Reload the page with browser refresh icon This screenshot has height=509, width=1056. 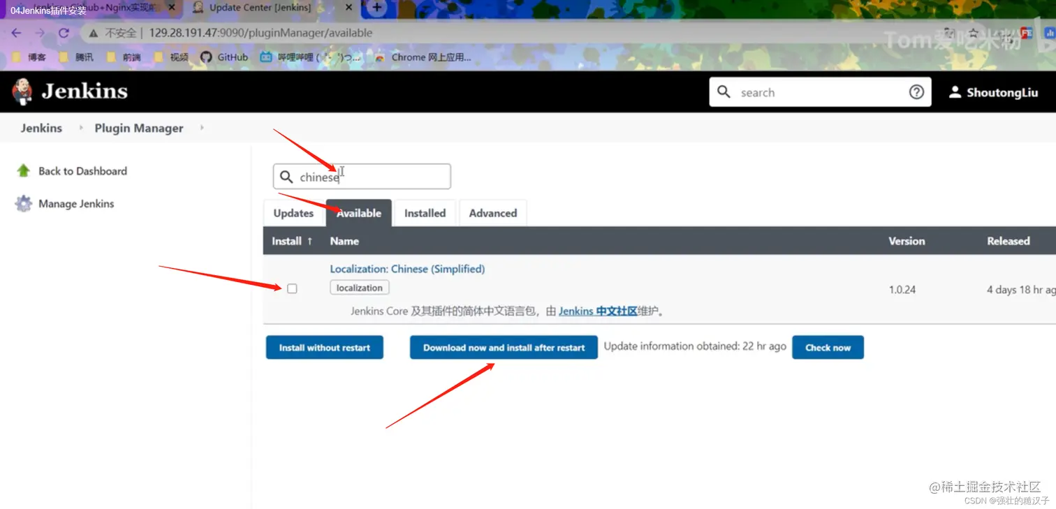coord(64,33)
